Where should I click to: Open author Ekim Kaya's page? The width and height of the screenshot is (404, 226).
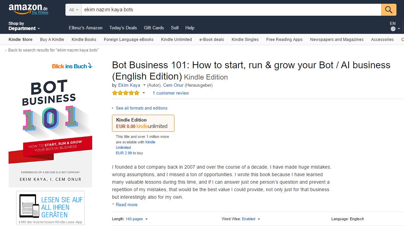[129, 85]
